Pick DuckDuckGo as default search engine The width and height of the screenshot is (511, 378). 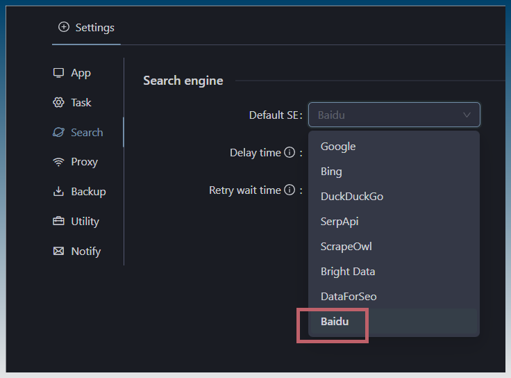coord(351,197)
